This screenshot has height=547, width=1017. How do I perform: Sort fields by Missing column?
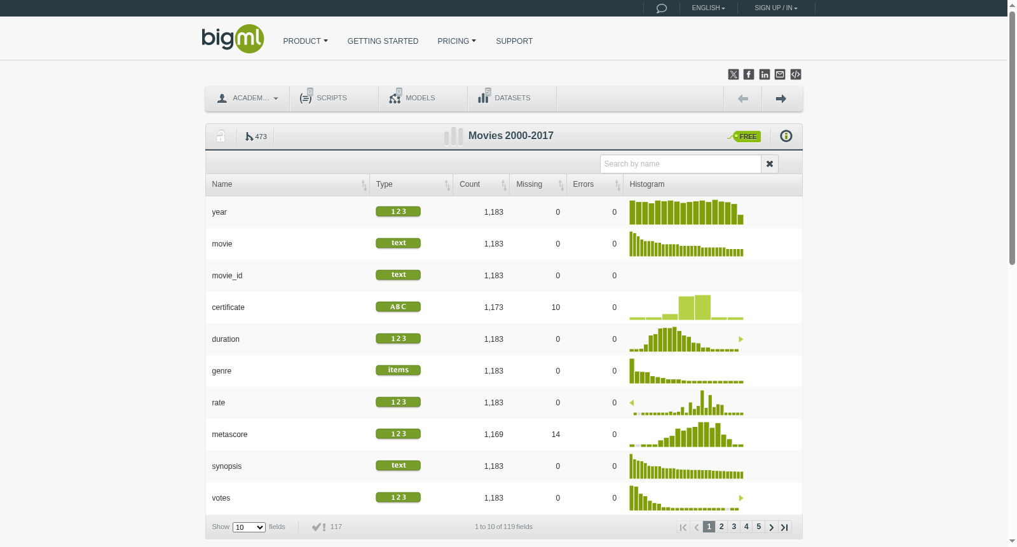538,184
